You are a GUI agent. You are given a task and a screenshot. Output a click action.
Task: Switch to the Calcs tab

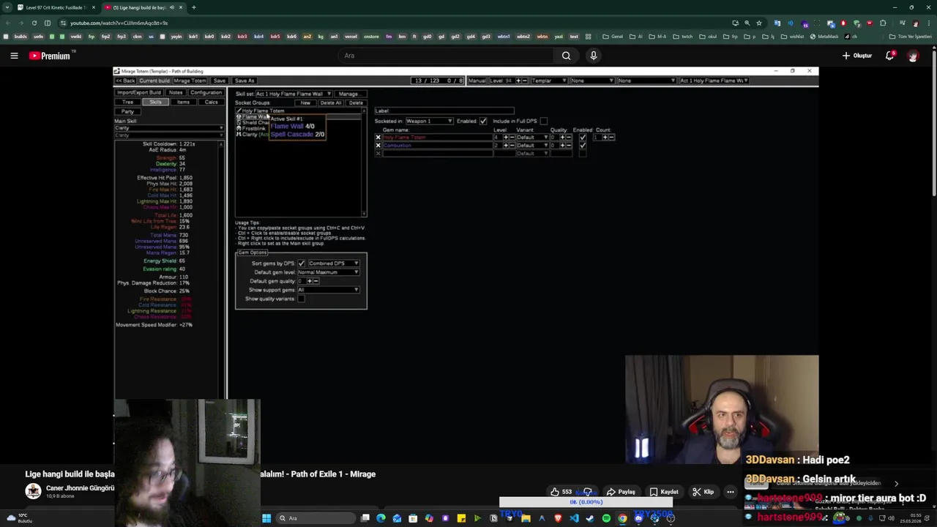coord(211,102)
